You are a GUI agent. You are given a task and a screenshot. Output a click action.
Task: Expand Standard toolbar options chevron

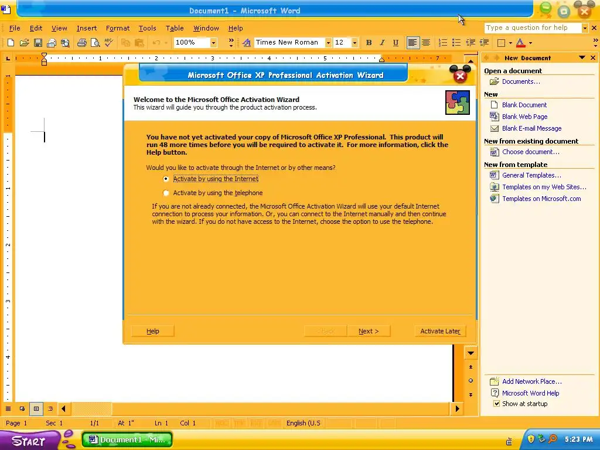231,42
